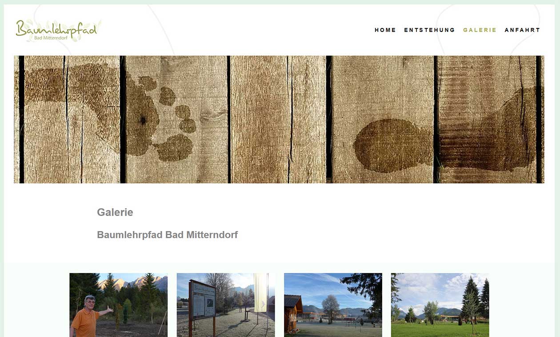Click the Galerie heading

115,212
